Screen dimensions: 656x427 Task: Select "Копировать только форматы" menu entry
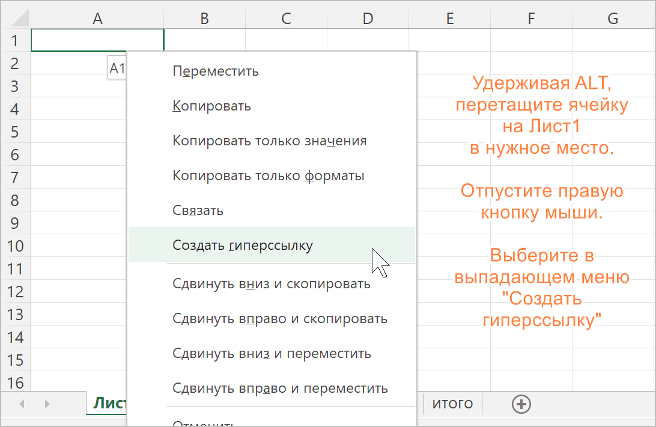268,176
